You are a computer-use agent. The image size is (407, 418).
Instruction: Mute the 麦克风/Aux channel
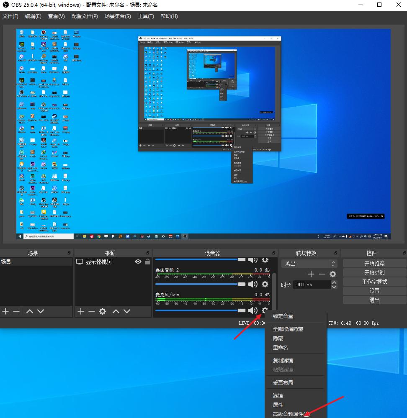coord(252,310)
